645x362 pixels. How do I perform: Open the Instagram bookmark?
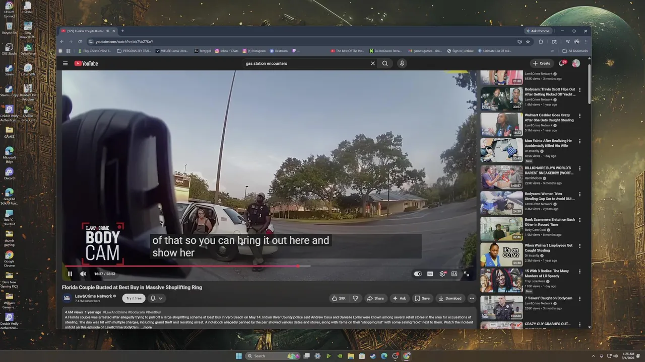(x=254, y=51)
